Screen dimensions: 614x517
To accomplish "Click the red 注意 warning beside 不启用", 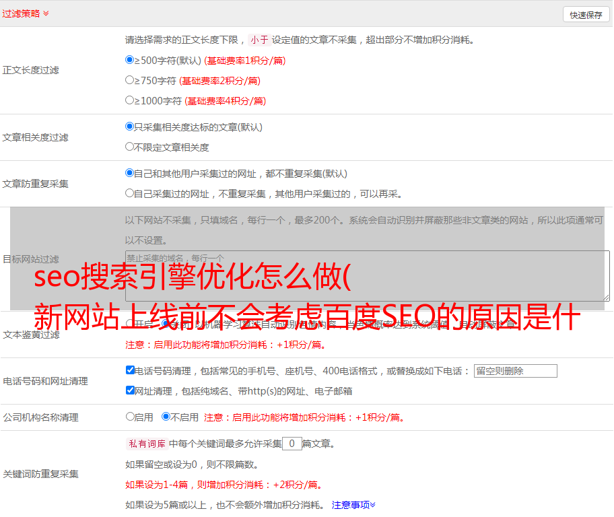I will (304, 417).
